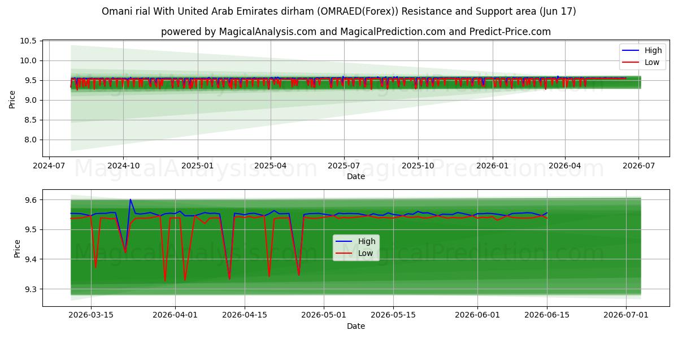Click the 2026-06-01 date tick label
The width and height of the screenshot is (678, 339).
click(x=477, y=315)
